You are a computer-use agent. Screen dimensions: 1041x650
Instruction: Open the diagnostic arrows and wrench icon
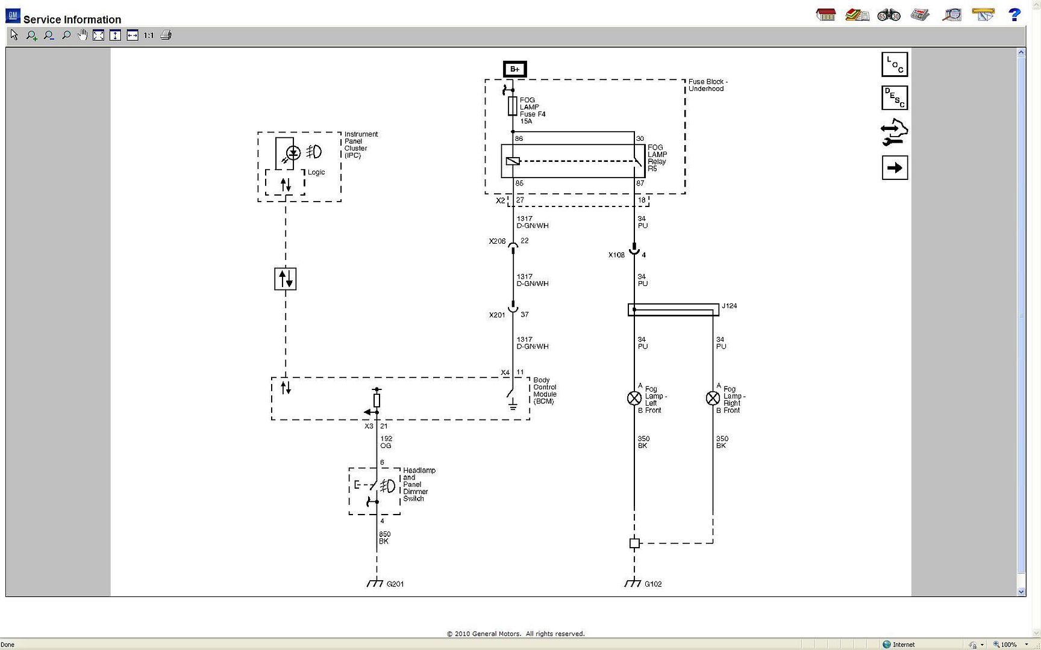point(894,132)
